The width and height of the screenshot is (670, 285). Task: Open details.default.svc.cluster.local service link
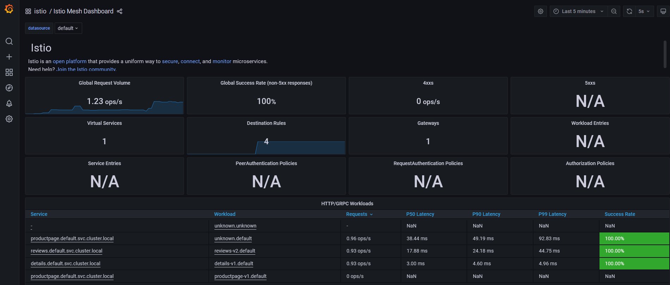pos(65,263)
